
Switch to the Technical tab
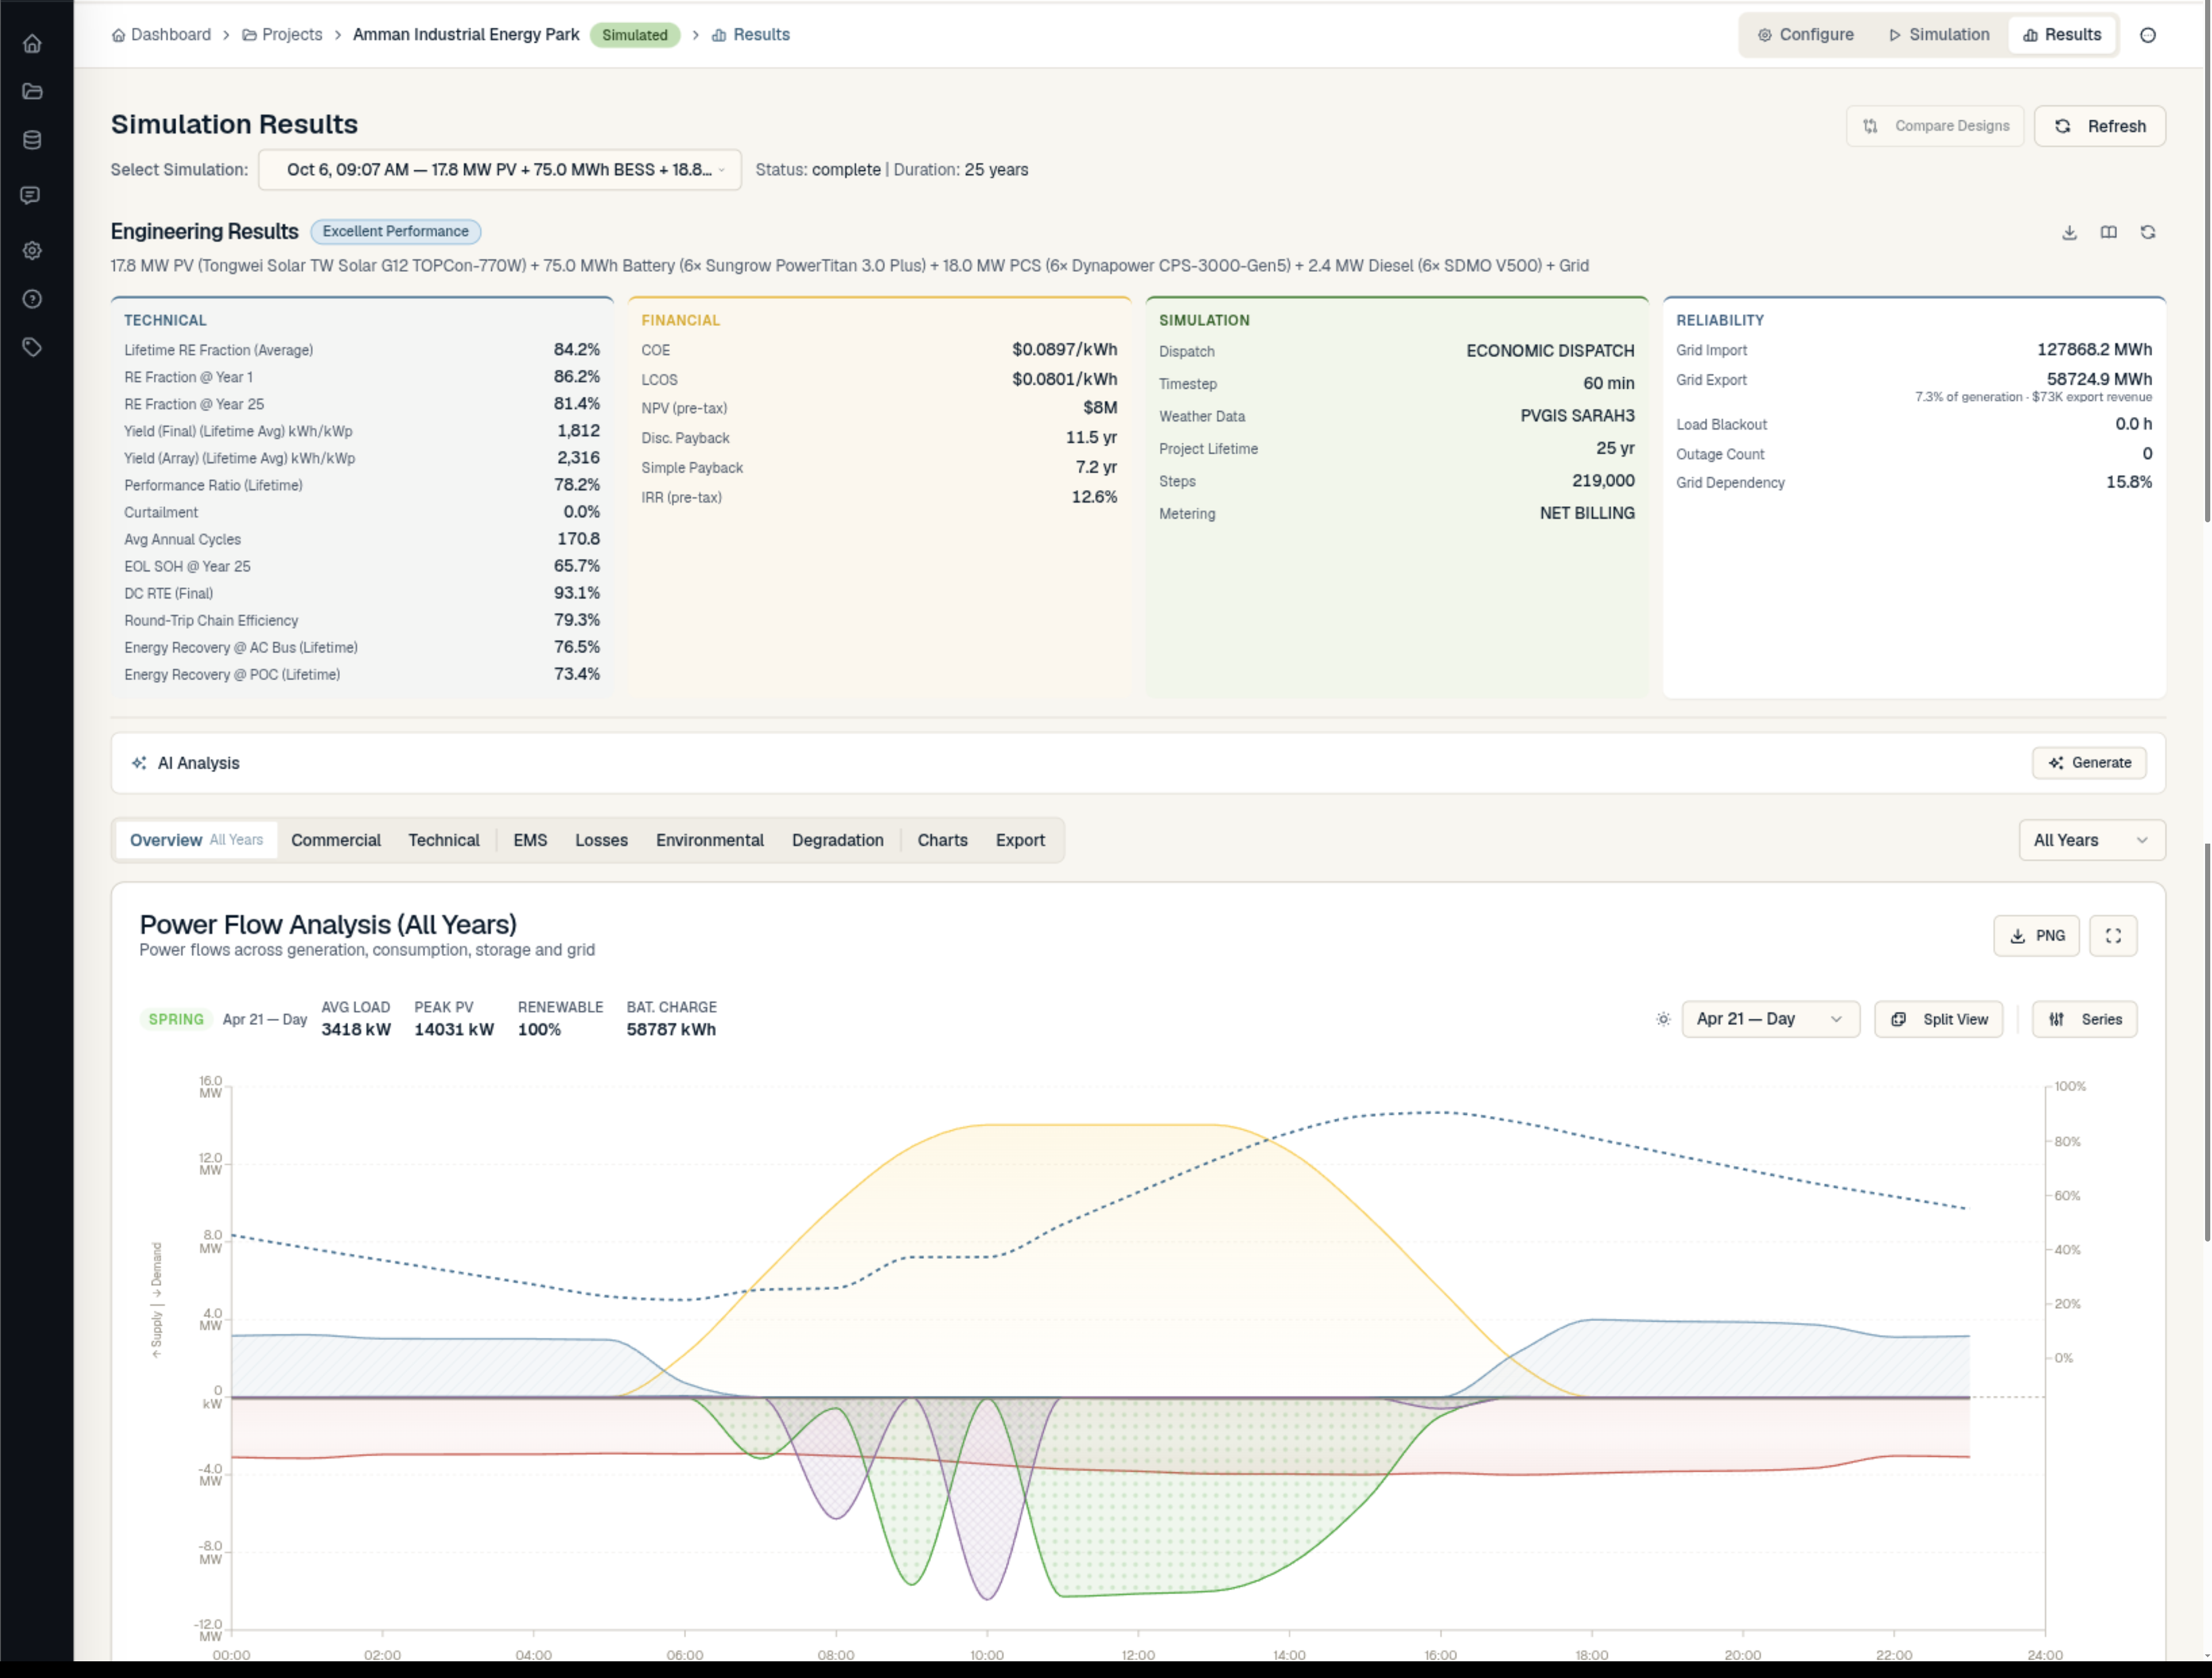point(444,841)
